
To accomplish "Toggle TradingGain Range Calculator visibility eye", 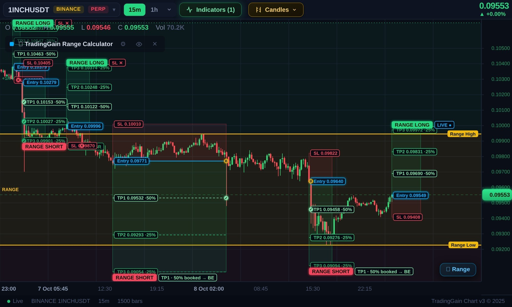I will point(139,44).
